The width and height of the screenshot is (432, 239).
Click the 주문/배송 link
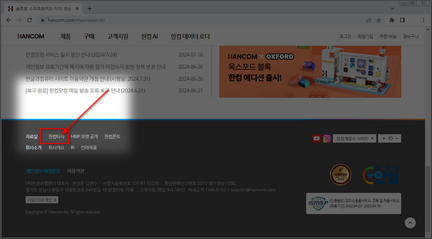coord(388,36)
